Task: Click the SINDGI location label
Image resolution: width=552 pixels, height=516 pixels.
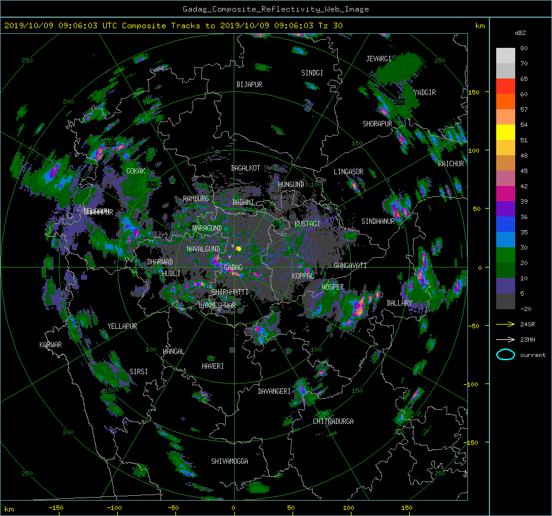Action: 312,73
